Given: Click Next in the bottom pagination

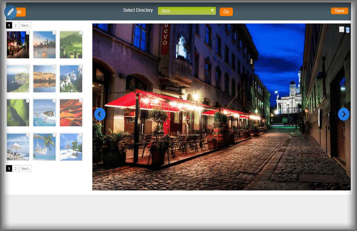Looking at the screenshot, I should point(25,169).
